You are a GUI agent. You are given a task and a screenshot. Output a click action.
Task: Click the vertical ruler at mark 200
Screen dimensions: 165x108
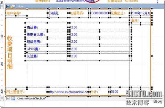(2, 64)
